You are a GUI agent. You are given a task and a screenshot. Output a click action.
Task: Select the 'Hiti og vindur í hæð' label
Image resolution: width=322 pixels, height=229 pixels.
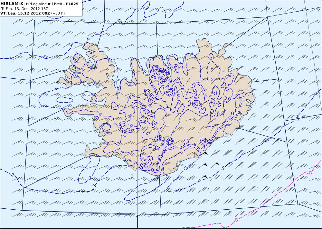pyautogui.click(x=44, y=4)
